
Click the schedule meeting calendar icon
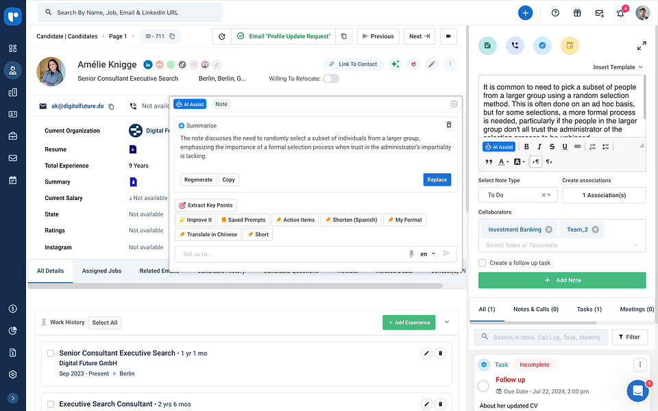click(570, 45)
